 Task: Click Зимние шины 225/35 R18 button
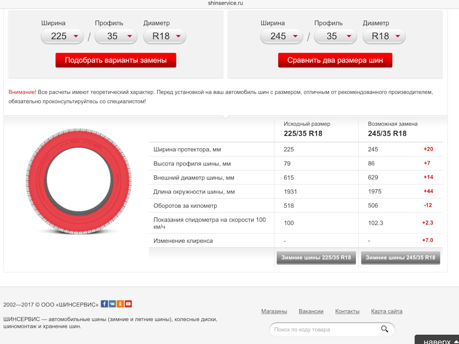click(x=316, y=258)
